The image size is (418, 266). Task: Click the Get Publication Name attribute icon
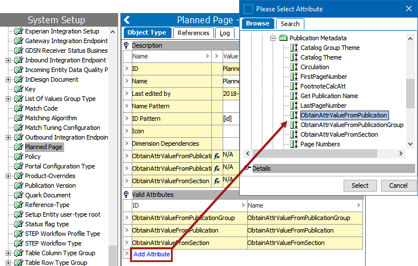[x=294, y=96]
